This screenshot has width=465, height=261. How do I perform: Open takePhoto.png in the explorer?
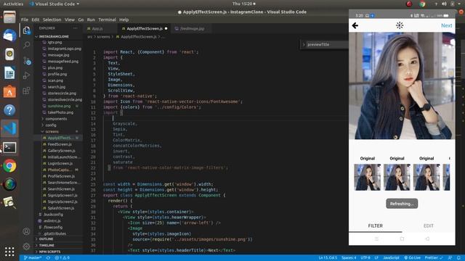(60, 112)
